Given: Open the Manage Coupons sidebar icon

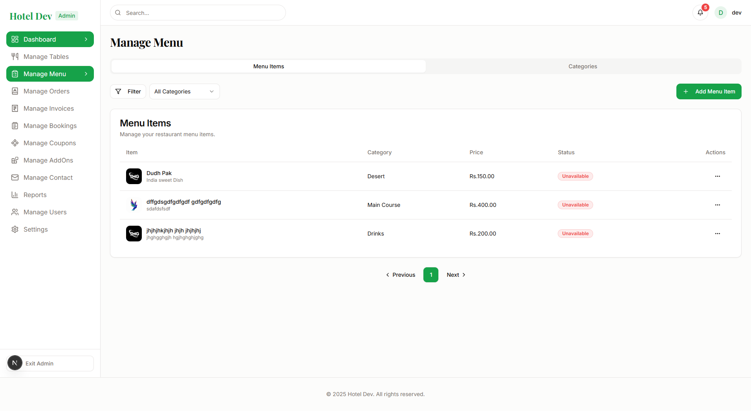Looking at the screenshot, I should (15, 143).
